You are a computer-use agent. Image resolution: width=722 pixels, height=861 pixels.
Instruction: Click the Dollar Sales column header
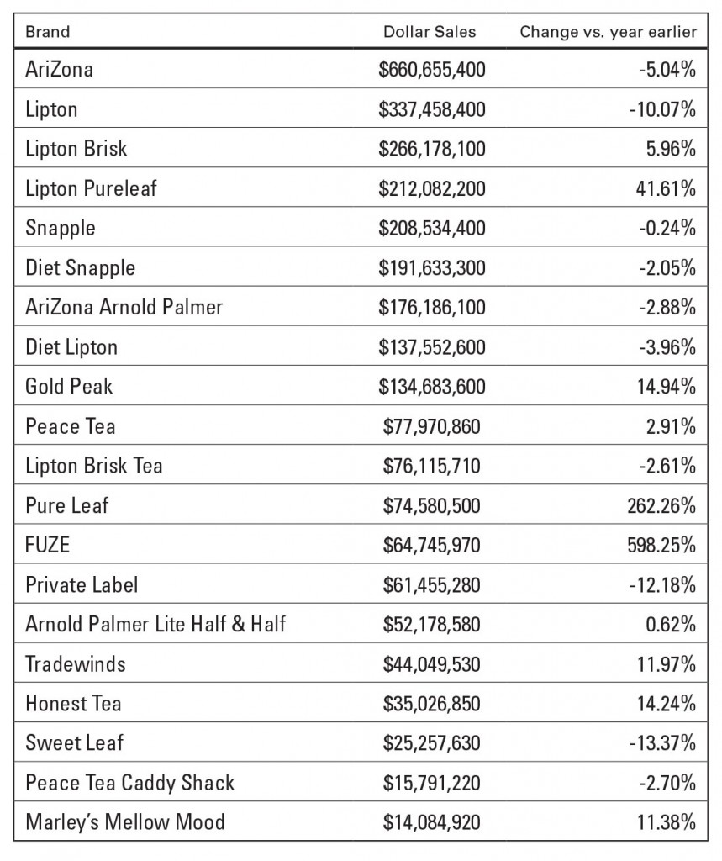point(430,32)
